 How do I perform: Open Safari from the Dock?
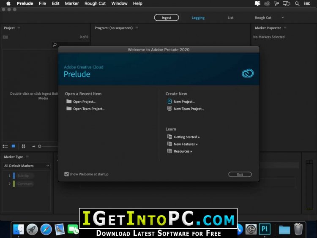pyautogui.click(x=46, y=230)
